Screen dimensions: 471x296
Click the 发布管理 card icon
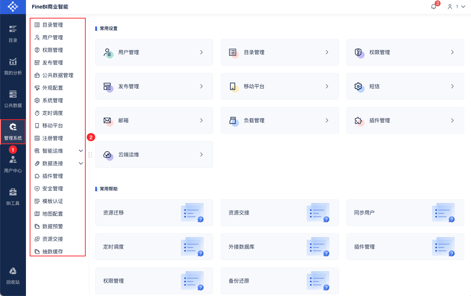click(108, 87)
